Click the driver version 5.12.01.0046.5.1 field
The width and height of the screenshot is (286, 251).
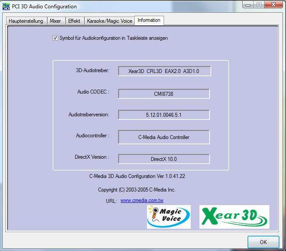coord(164,115)
